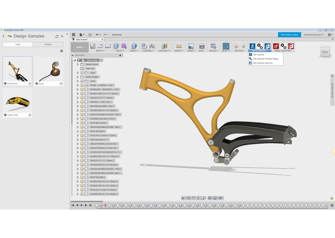
Task: Open the File menu icon
Action: pos(81,35)
